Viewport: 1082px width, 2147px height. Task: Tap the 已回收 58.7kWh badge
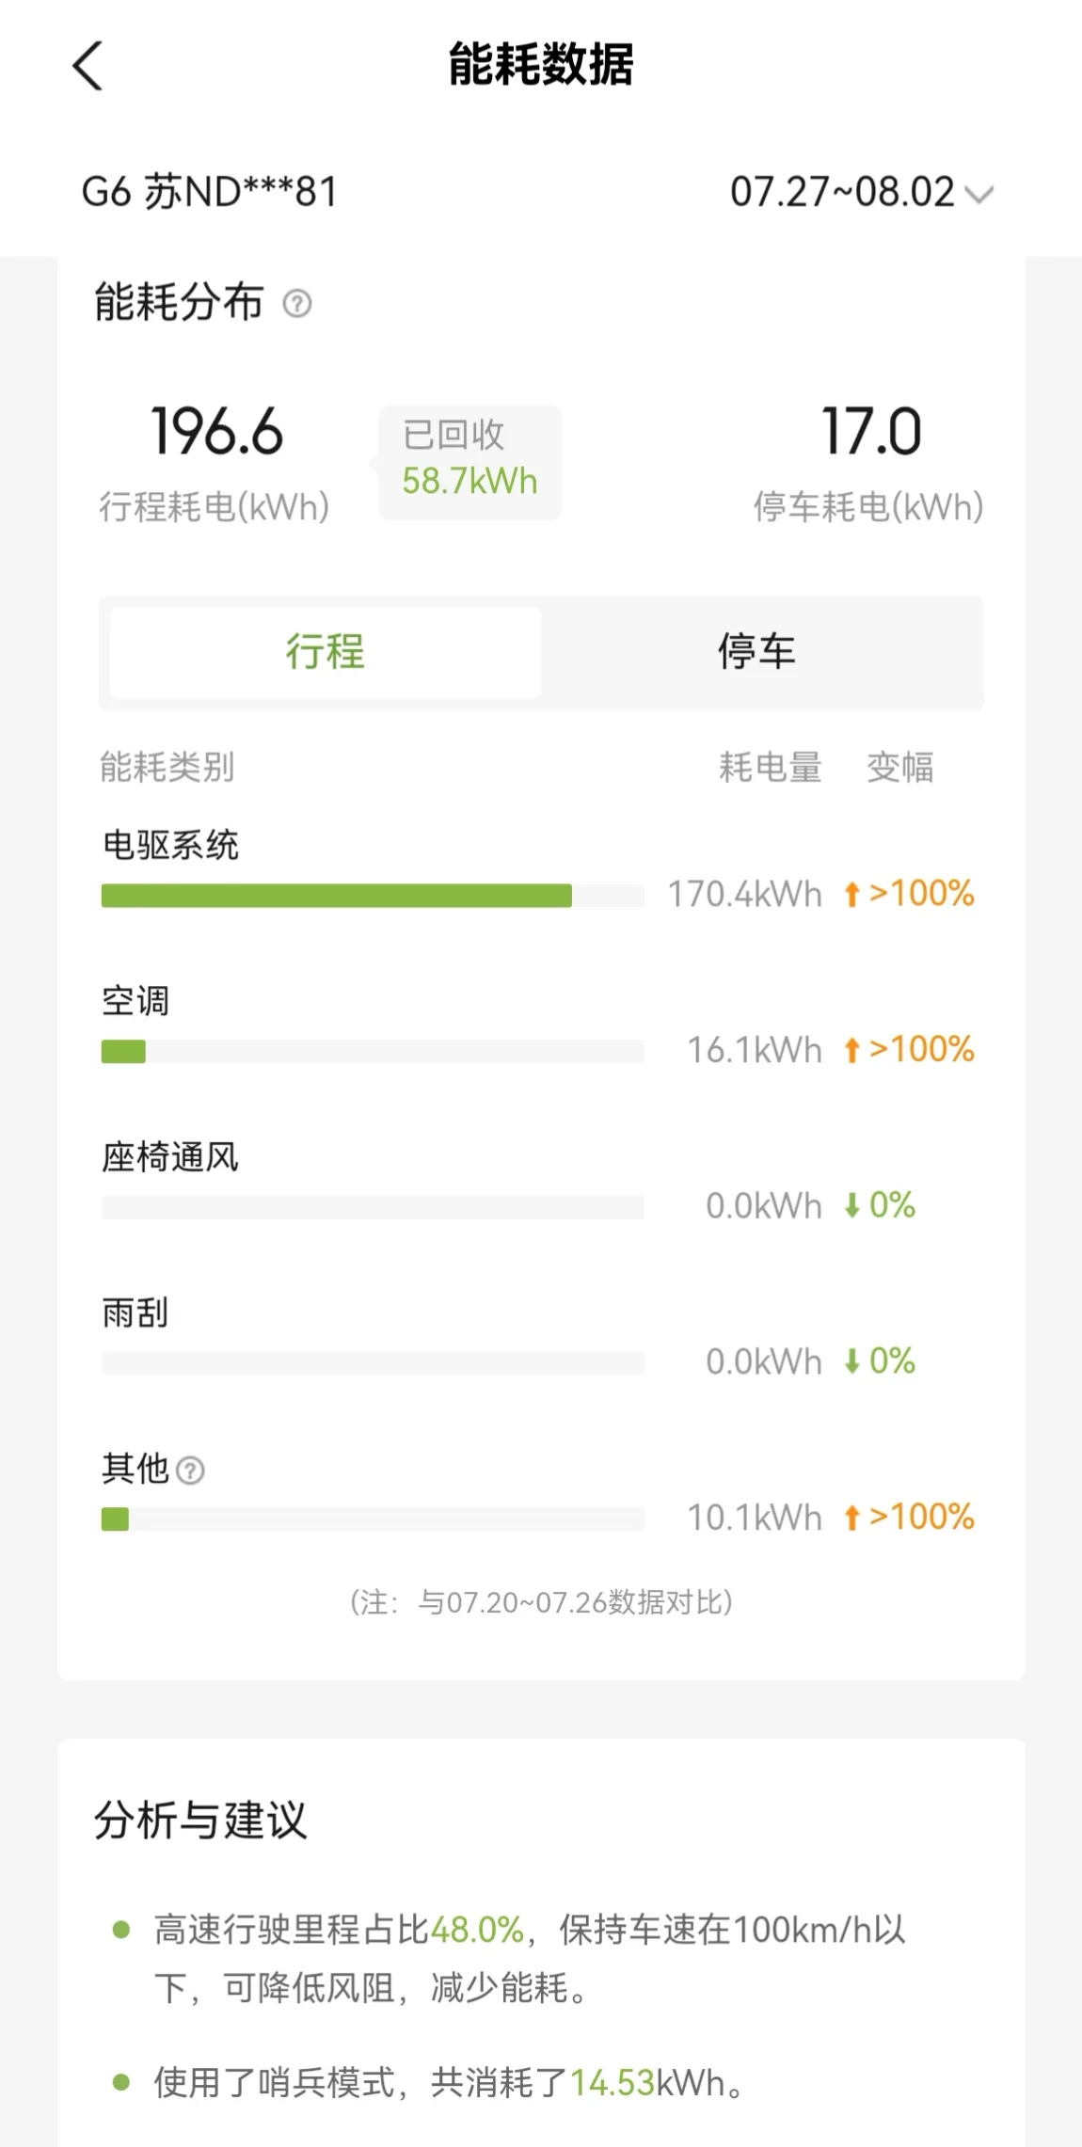(x=469, y=462)
